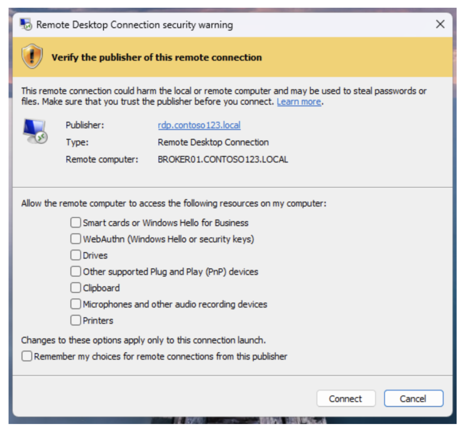Click the yellow warning shield icon
The width and height of the screenshot is (466, 435).
click(32, 57)
